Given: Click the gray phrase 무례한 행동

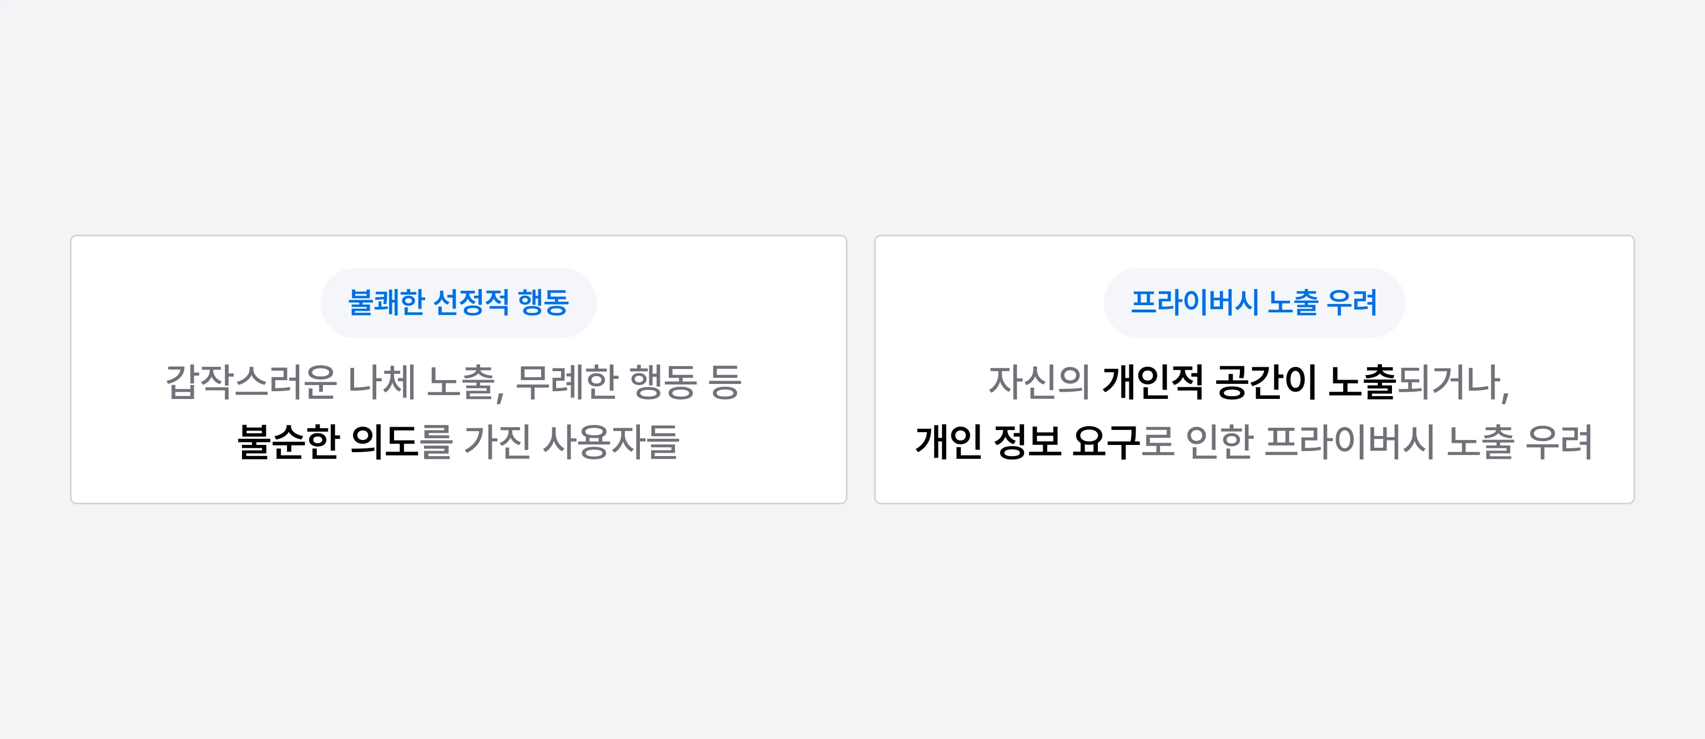Looking at the screenshot, I should tap(606, 382).
